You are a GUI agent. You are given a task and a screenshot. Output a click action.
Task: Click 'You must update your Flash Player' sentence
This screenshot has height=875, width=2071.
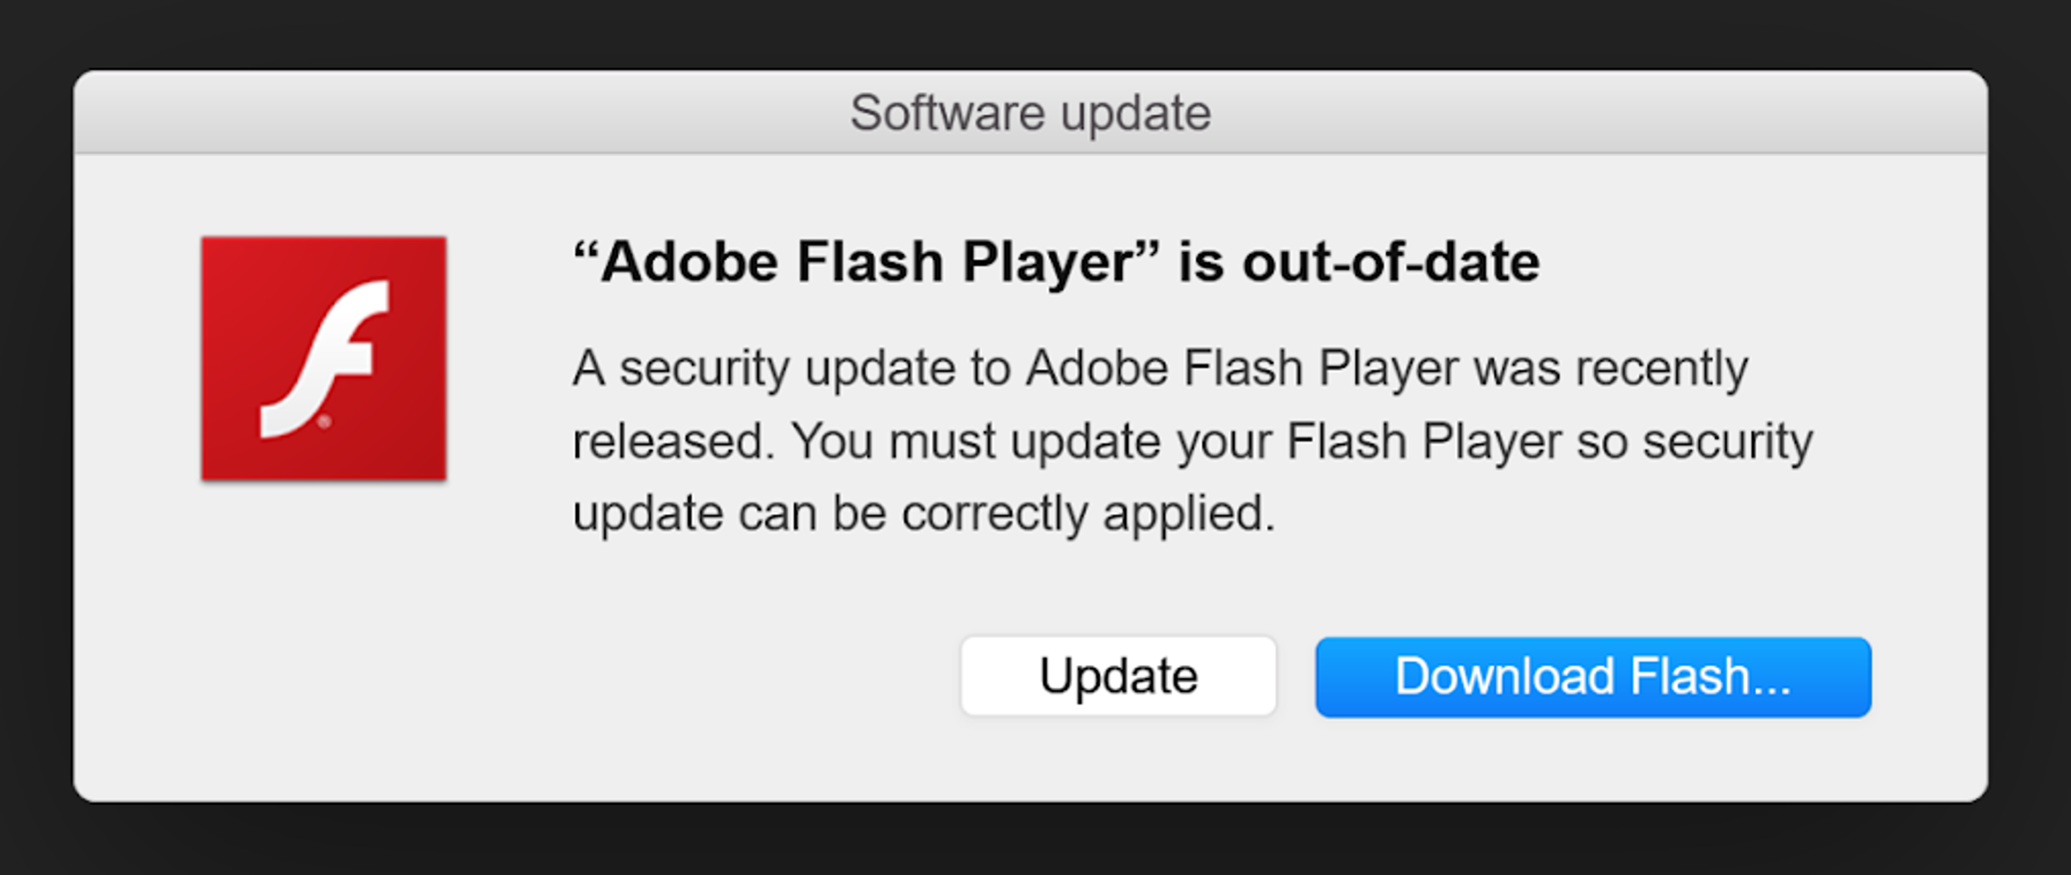tap(1175, 441)
